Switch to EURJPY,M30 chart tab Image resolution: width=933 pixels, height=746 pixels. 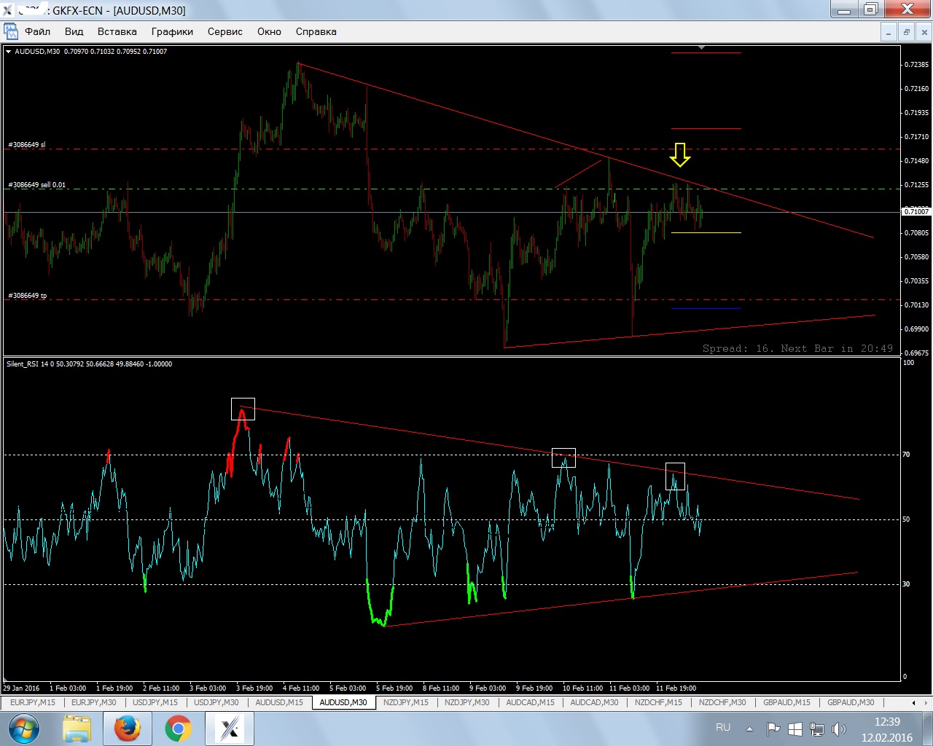click(93, 702)
